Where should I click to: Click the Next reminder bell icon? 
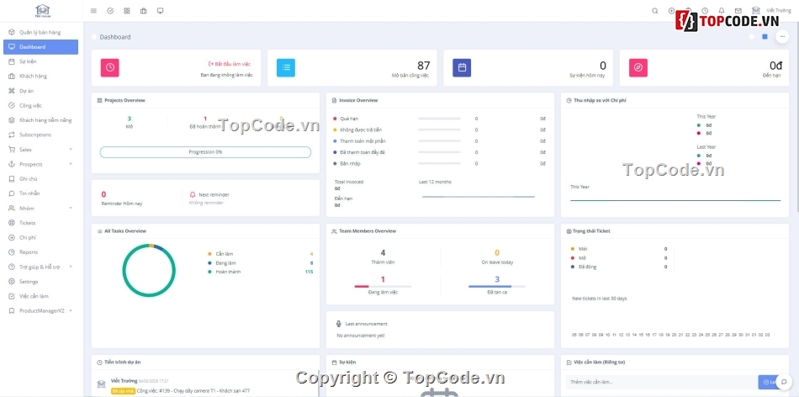coord(193,194)
